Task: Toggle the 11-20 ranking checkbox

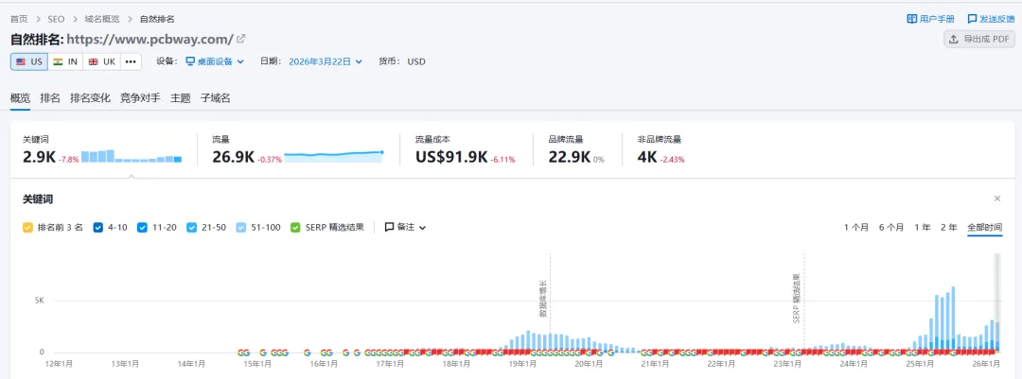Action: [x=142, y=228]
